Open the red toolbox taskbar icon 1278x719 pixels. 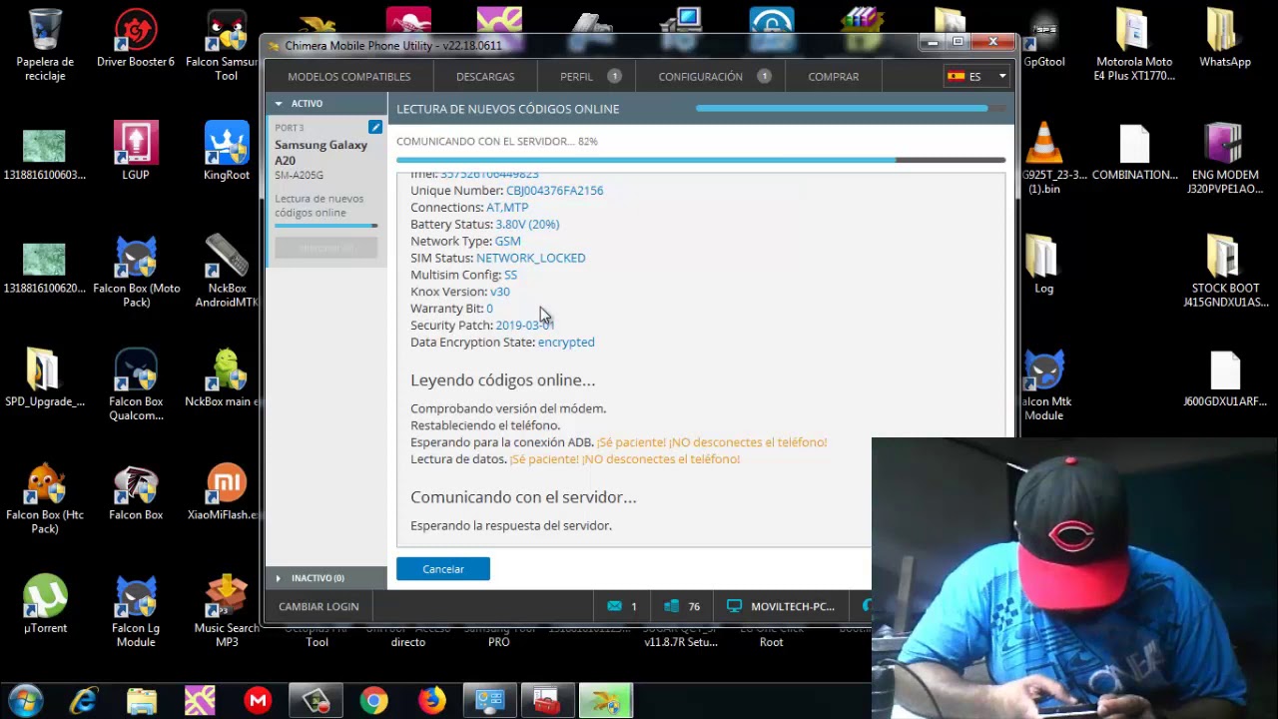coord(547,701)
